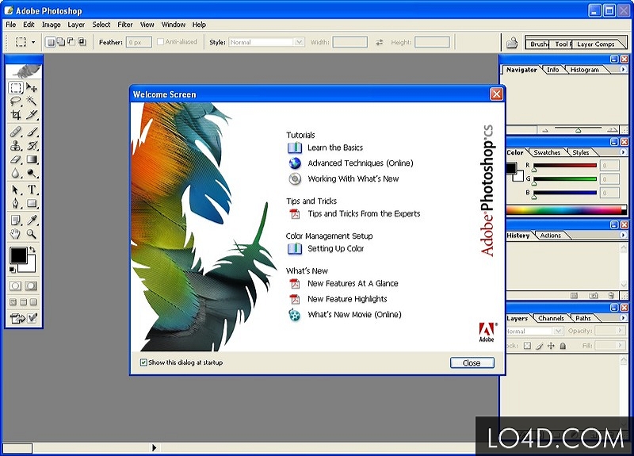Switch to the Swatches tab
Viewport: 634px width, 456px height.
[x=547, y=152]
